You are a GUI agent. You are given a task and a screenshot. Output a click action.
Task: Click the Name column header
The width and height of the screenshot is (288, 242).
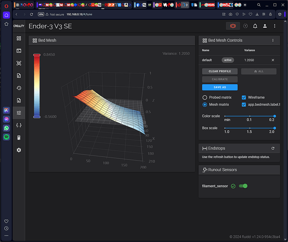(206, 50)
